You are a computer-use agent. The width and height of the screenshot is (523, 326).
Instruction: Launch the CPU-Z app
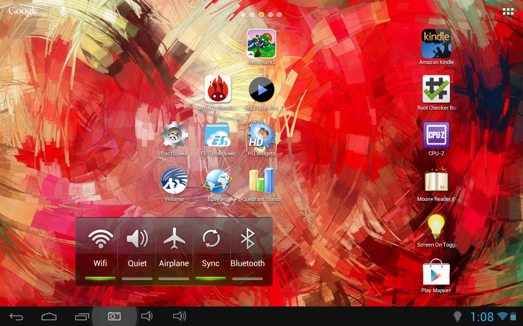[436, 135]
